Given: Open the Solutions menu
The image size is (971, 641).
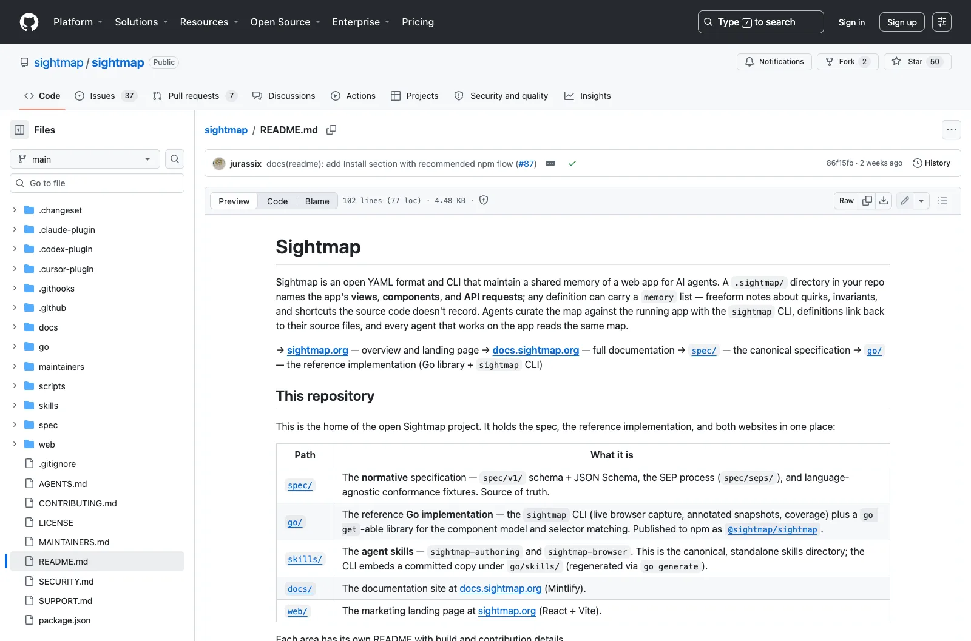Looking at the screenshot, I should (x=141, y=22).
